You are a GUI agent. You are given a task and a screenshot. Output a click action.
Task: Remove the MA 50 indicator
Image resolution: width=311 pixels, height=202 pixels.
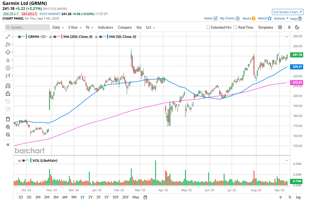click(96, 37)
